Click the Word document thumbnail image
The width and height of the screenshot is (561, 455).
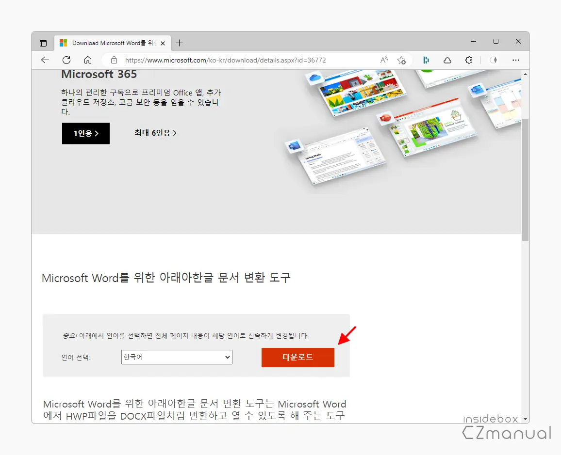(x=336, y=157)
